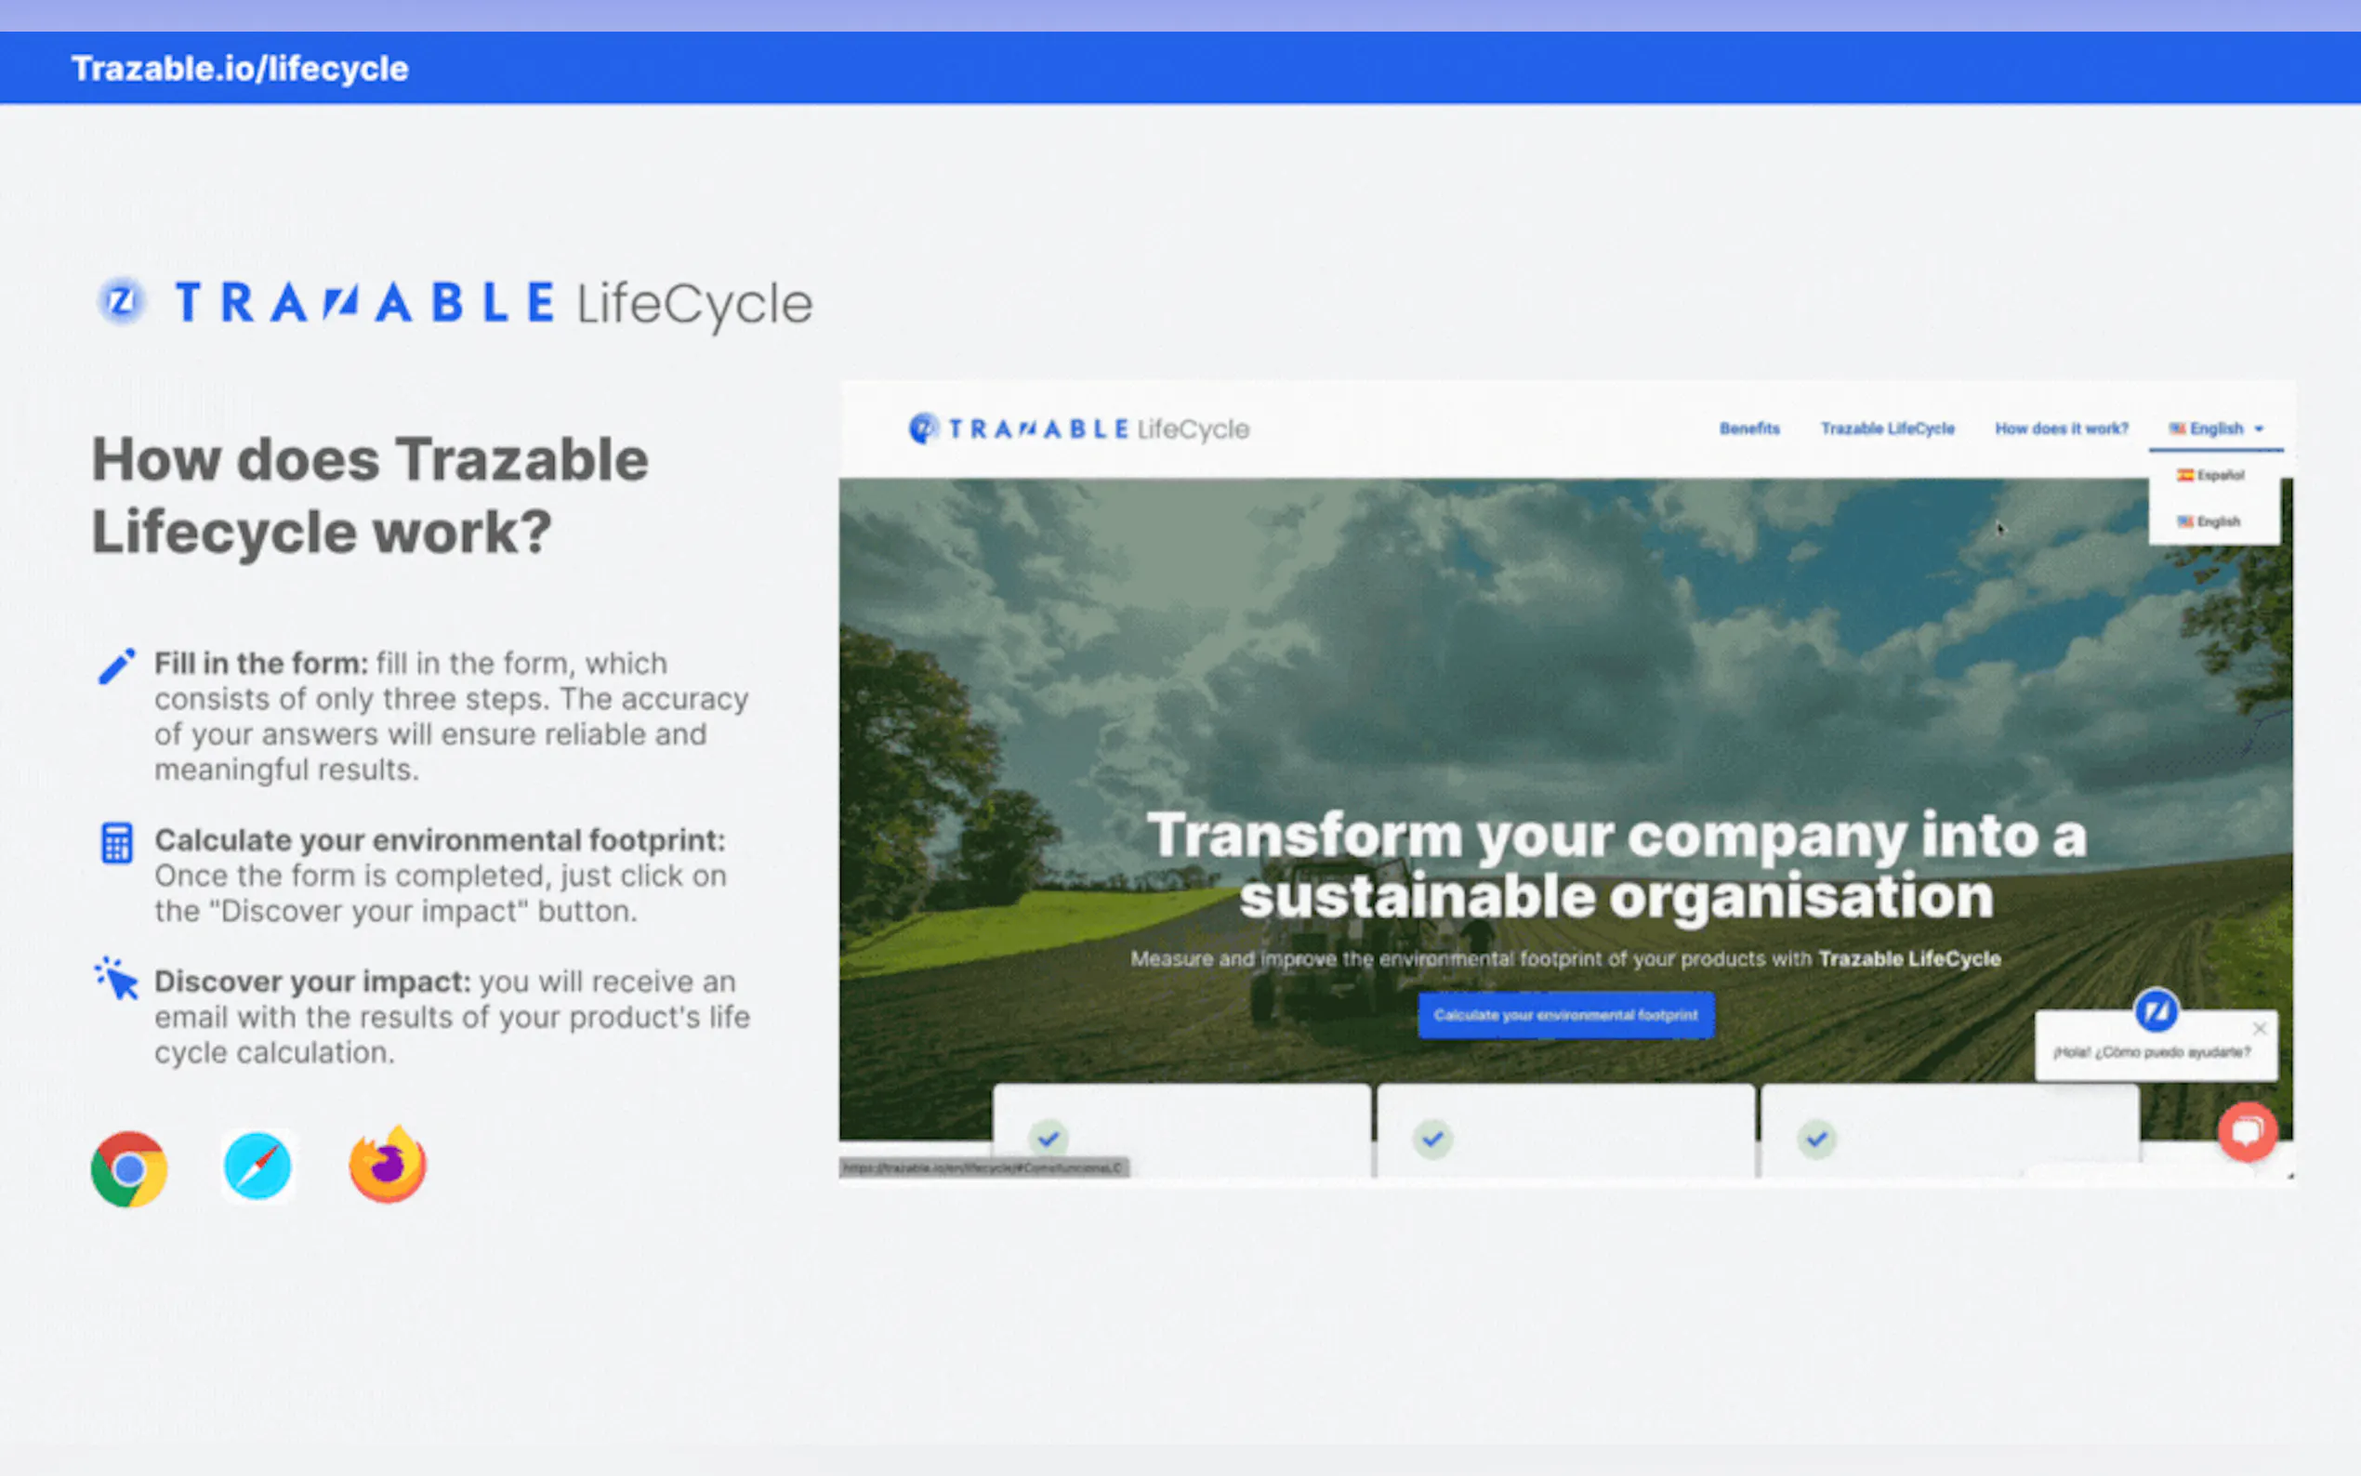
Task: Select Español from the language list
Action: pyautogui.click(x=2211, y=475)
